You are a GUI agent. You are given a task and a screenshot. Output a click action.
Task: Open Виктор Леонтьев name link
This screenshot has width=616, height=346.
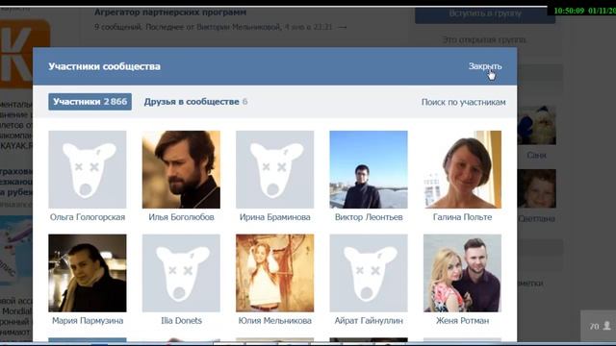click(x=369, y=217)
